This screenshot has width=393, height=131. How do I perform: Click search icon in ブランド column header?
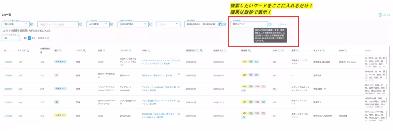click(130, 51)
